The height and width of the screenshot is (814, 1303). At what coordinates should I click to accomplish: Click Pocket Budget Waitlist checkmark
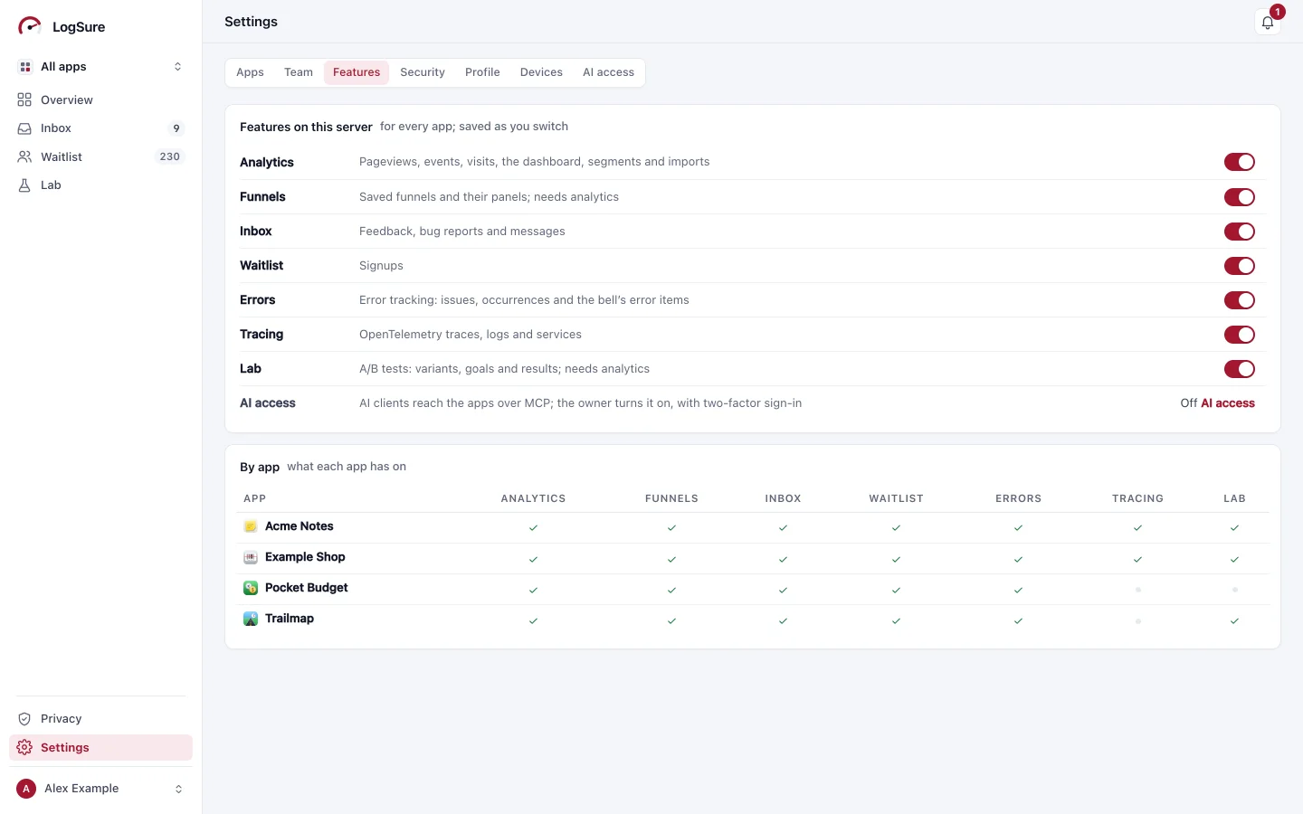[896, 590]
